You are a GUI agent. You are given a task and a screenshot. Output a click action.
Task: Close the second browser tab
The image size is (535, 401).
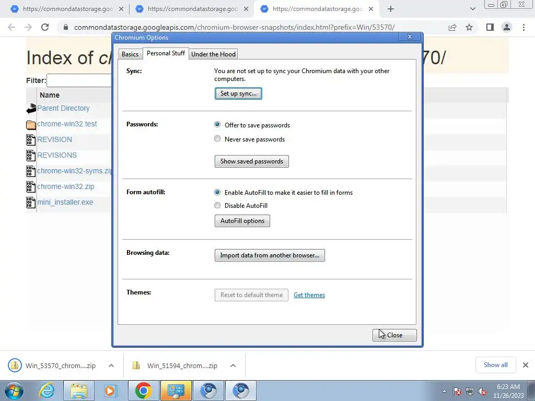tap(246, 9)
